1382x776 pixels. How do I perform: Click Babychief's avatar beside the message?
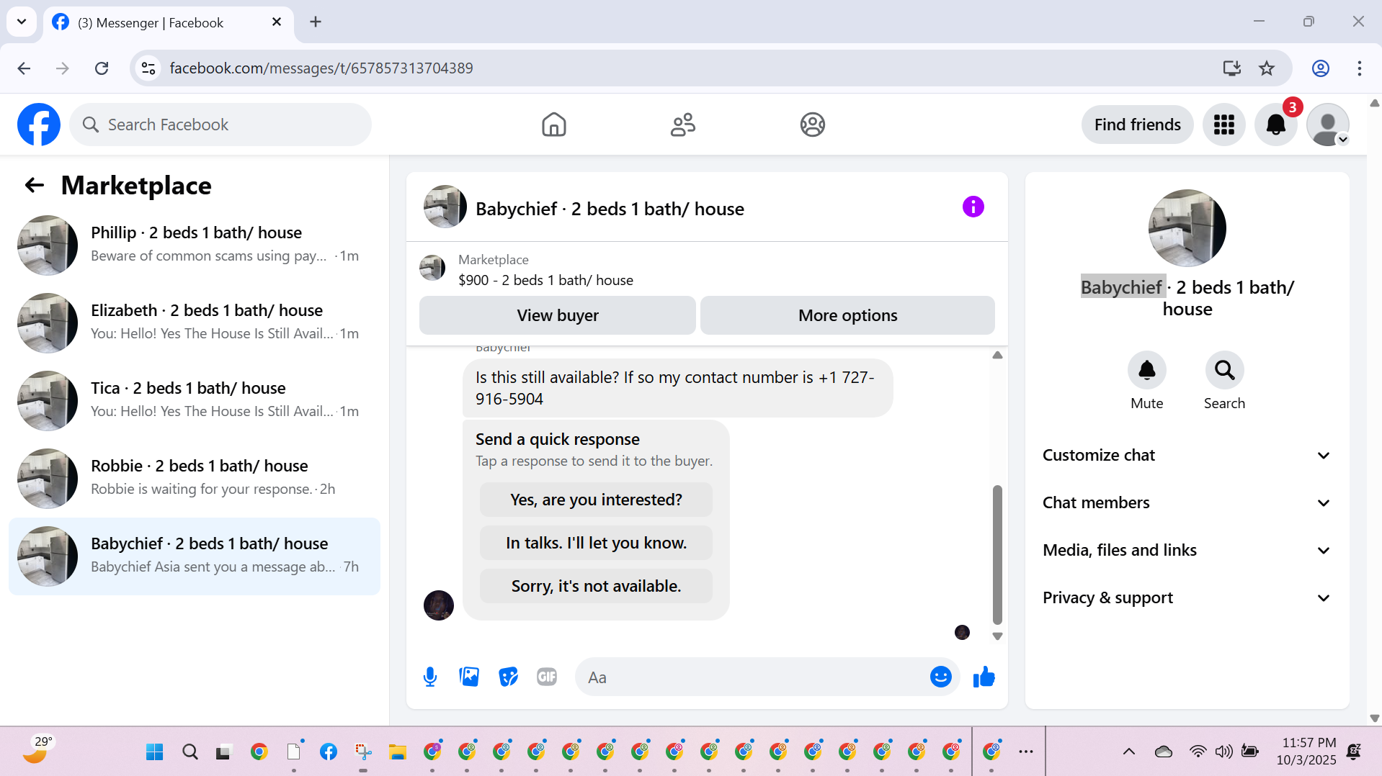click(438, 605)
